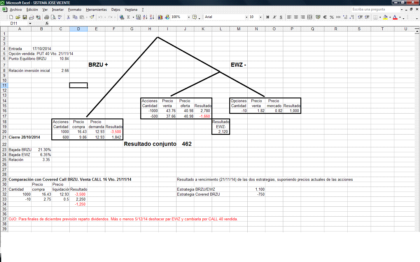Viewport: 420px width, 262px height.
Task: Decrease decimal places
Action: coord(352,17)
